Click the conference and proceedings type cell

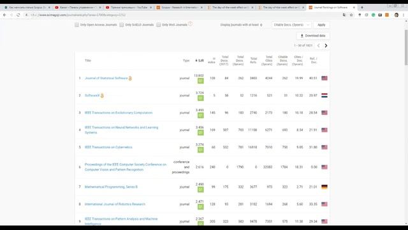(x=181, y=167)
